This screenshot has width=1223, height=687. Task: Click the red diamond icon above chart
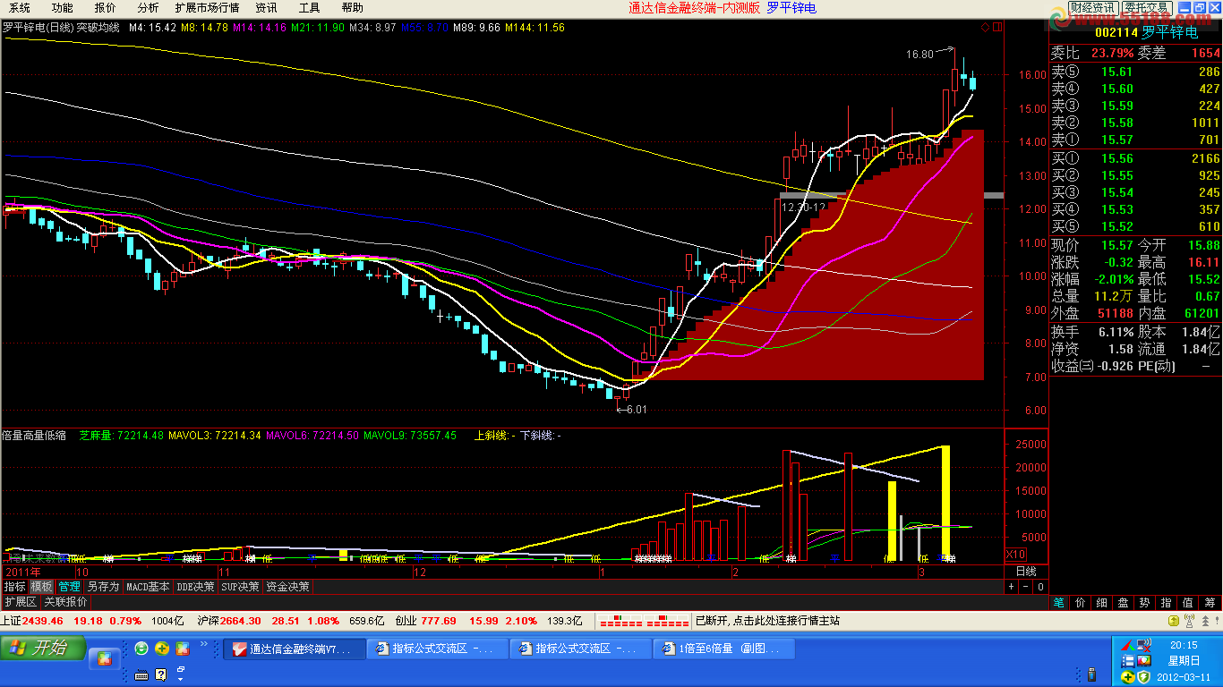pyautogui.click(x=986, y=28)
